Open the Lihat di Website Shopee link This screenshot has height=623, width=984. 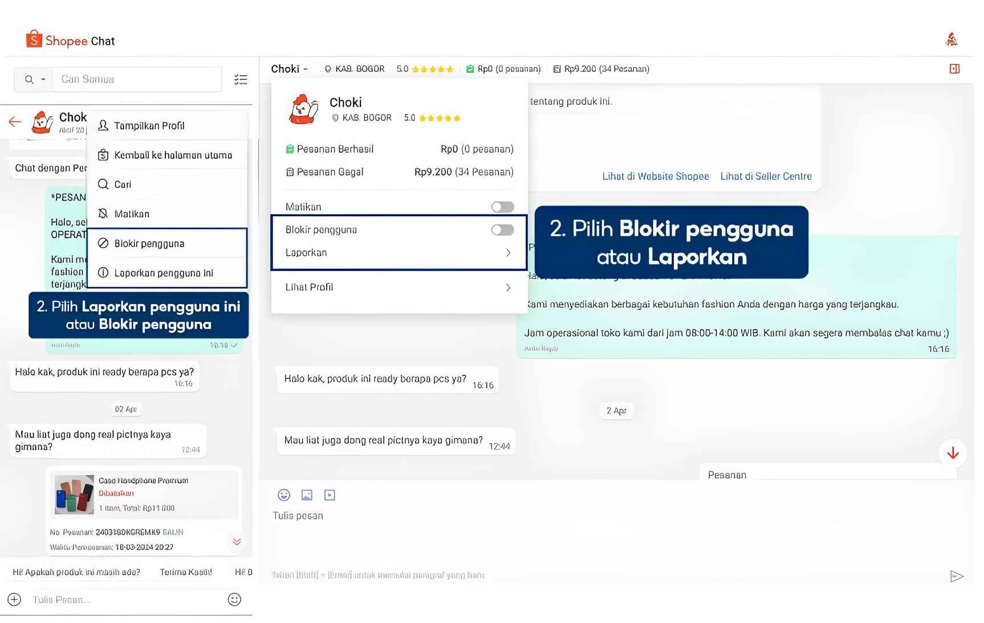(x=655, y=177)
